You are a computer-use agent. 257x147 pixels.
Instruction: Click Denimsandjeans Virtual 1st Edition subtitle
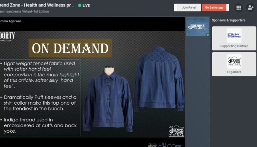pyautogui.click(x=24, y=11)
